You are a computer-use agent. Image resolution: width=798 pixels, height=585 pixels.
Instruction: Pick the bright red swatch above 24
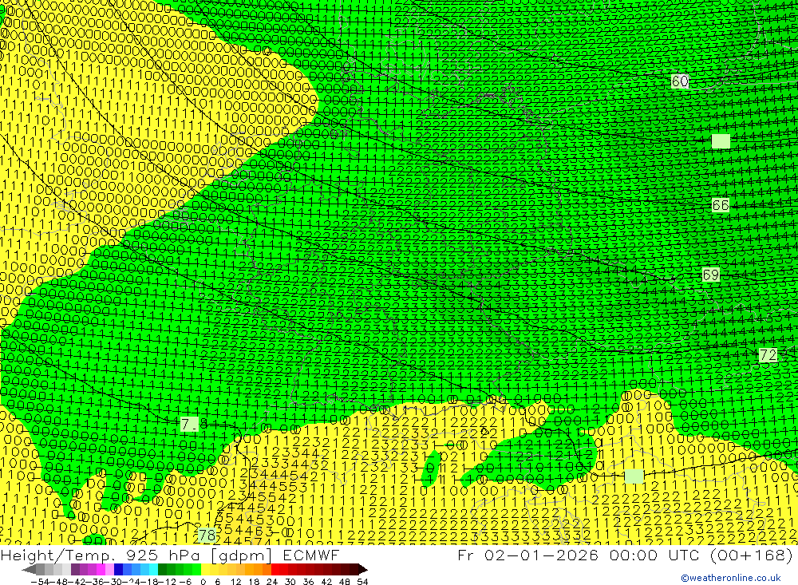point(275,569)
